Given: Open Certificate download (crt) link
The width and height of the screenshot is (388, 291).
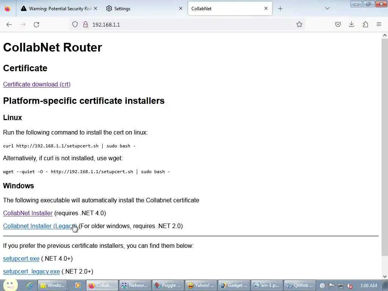Looking at the screenshot, I should tap(37, 84).
